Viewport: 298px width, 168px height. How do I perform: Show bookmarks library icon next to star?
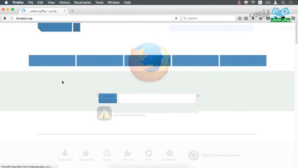click(x=246, y=18)
